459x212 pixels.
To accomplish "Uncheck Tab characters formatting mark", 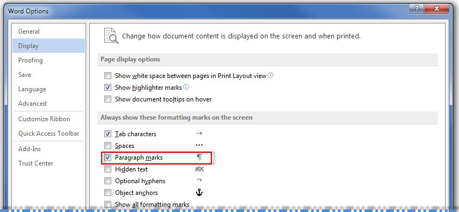I will tap(108, 134).
